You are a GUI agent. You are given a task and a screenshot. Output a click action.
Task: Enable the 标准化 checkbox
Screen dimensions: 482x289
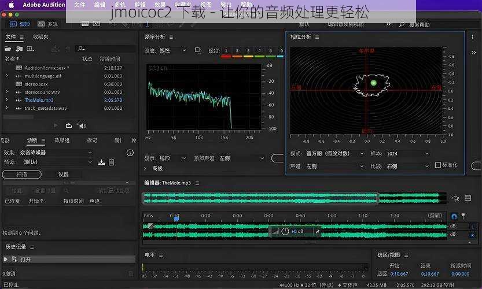click(x=437, y=165)
